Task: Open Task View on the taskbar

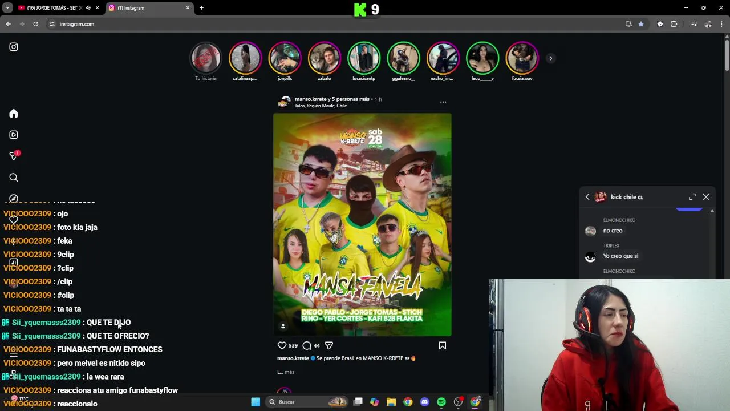Action: [358, 402]
